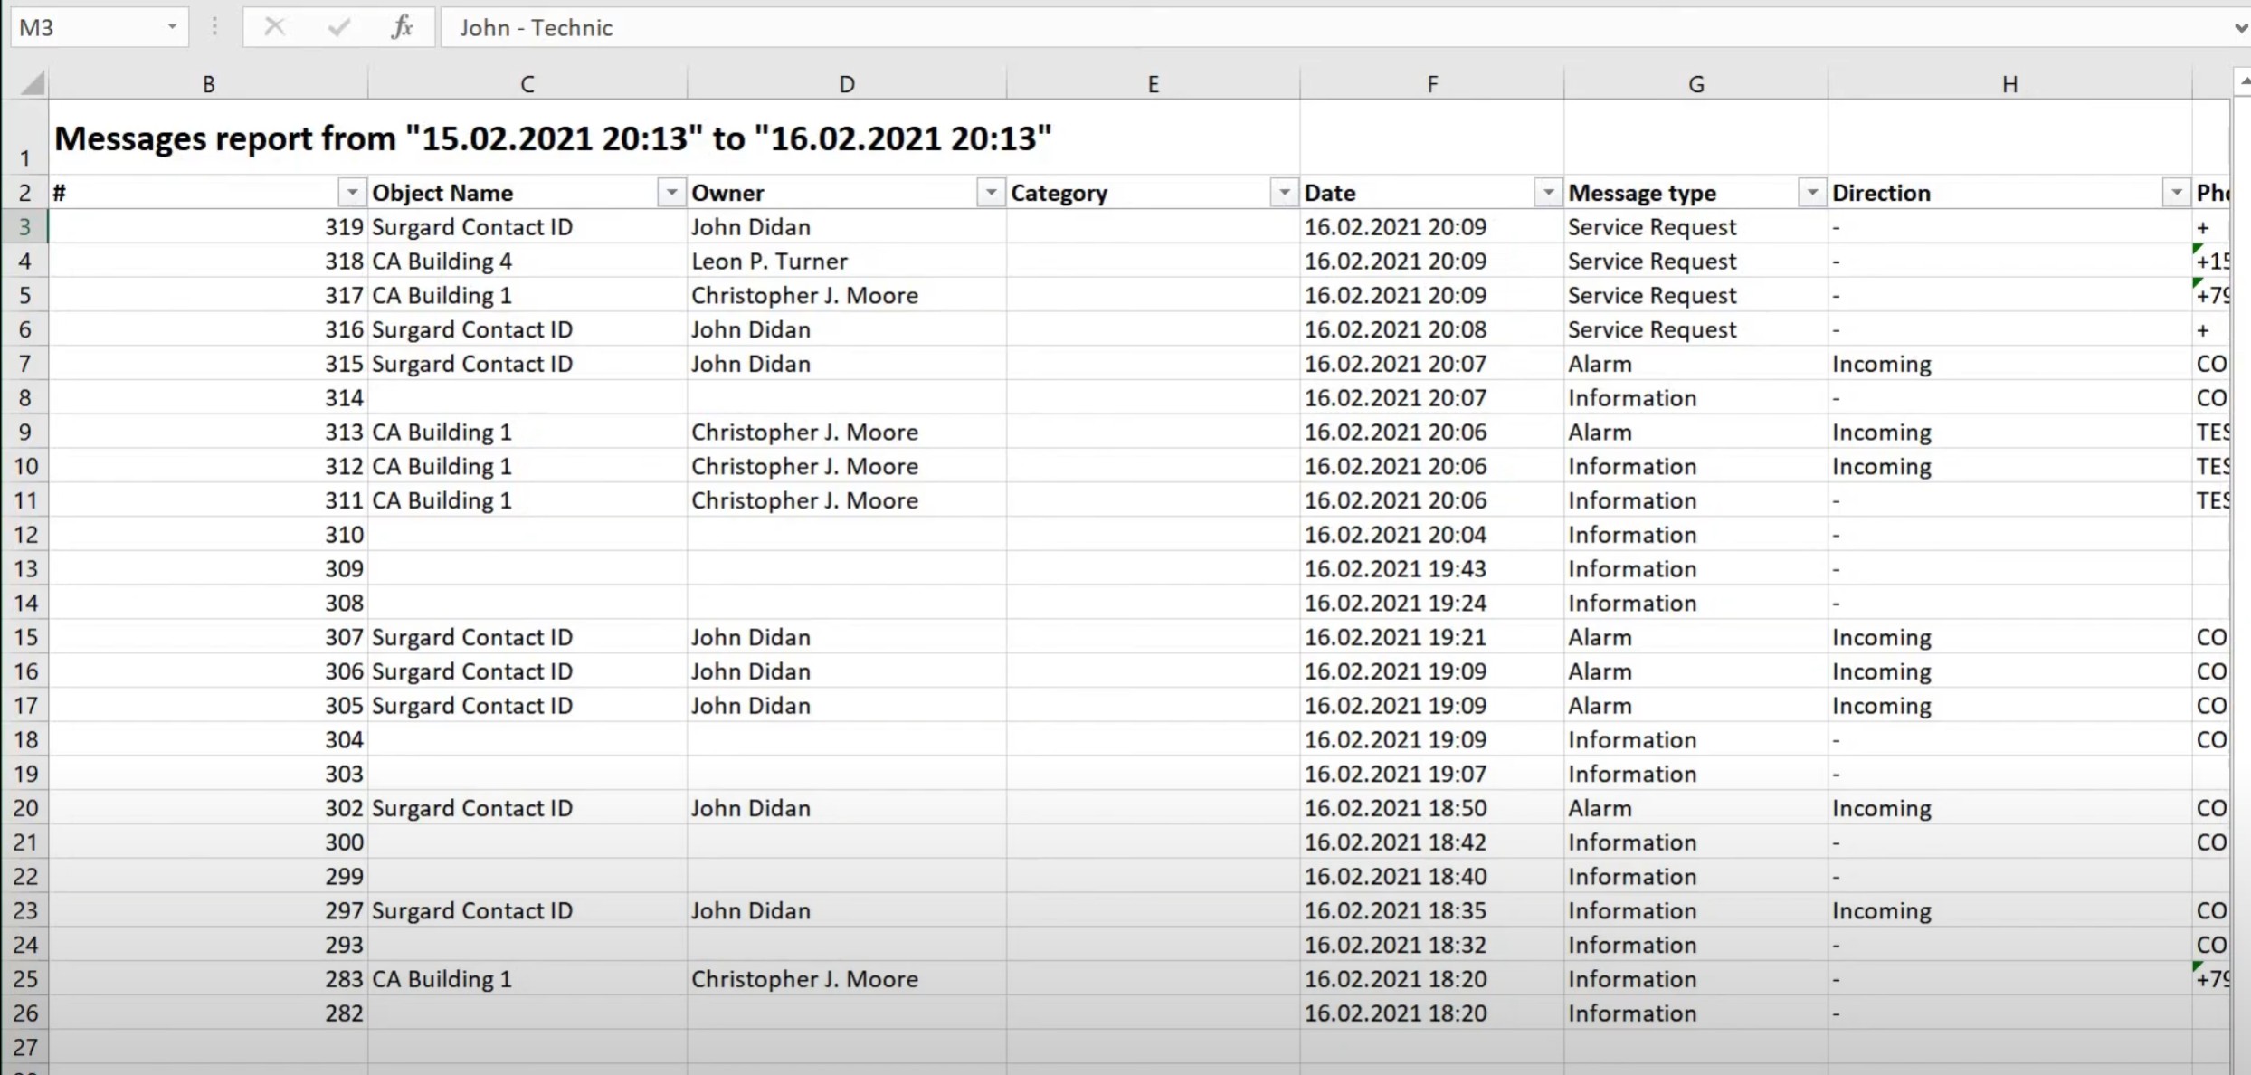Select cell with number 305
The width and height of the screenshot is (2251, 1075).
pyautogui.click(x=208, y=706)
